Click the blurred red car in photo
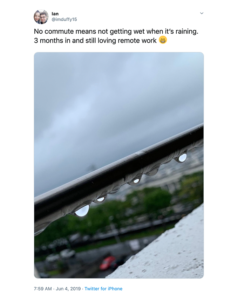The image size is (237, 302). click(x=107, y=263)
